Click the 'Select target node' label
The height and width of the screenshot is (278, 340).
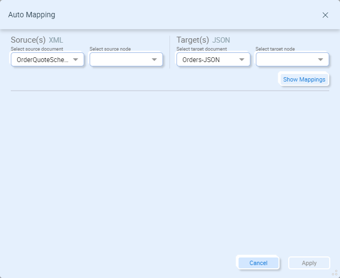[x=275, y=49]
